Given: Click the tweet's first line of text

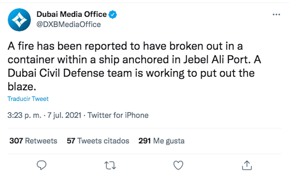Looking at the screenshot, I should (125, 46).
